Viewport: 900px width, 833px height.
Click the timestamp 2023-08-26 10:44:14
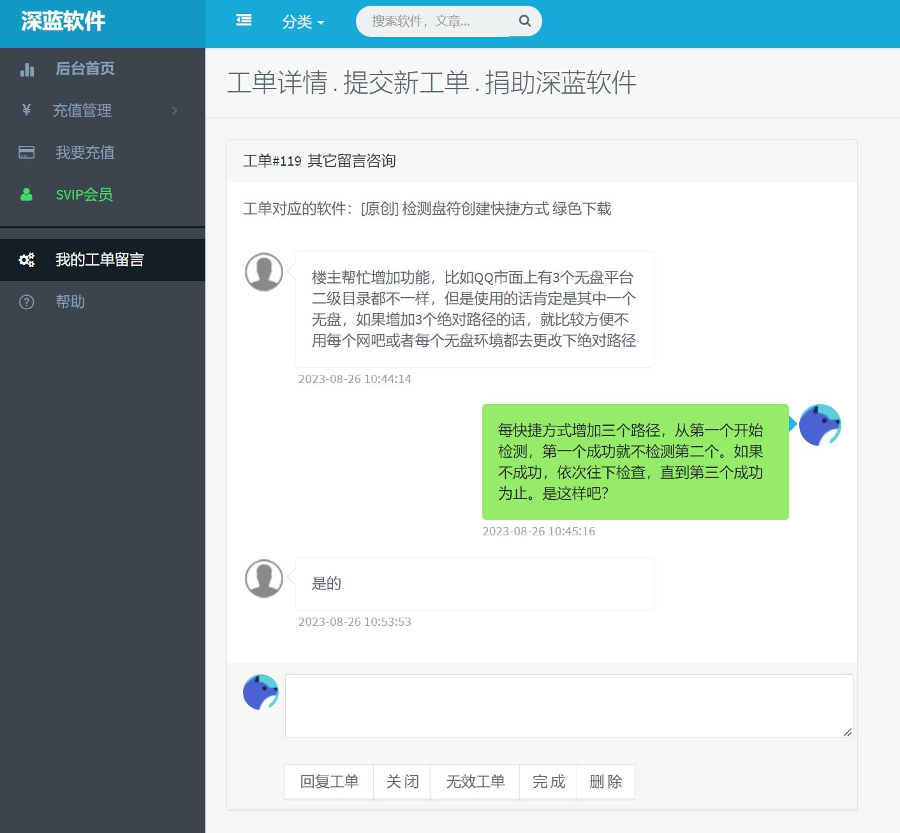point(355,379)
